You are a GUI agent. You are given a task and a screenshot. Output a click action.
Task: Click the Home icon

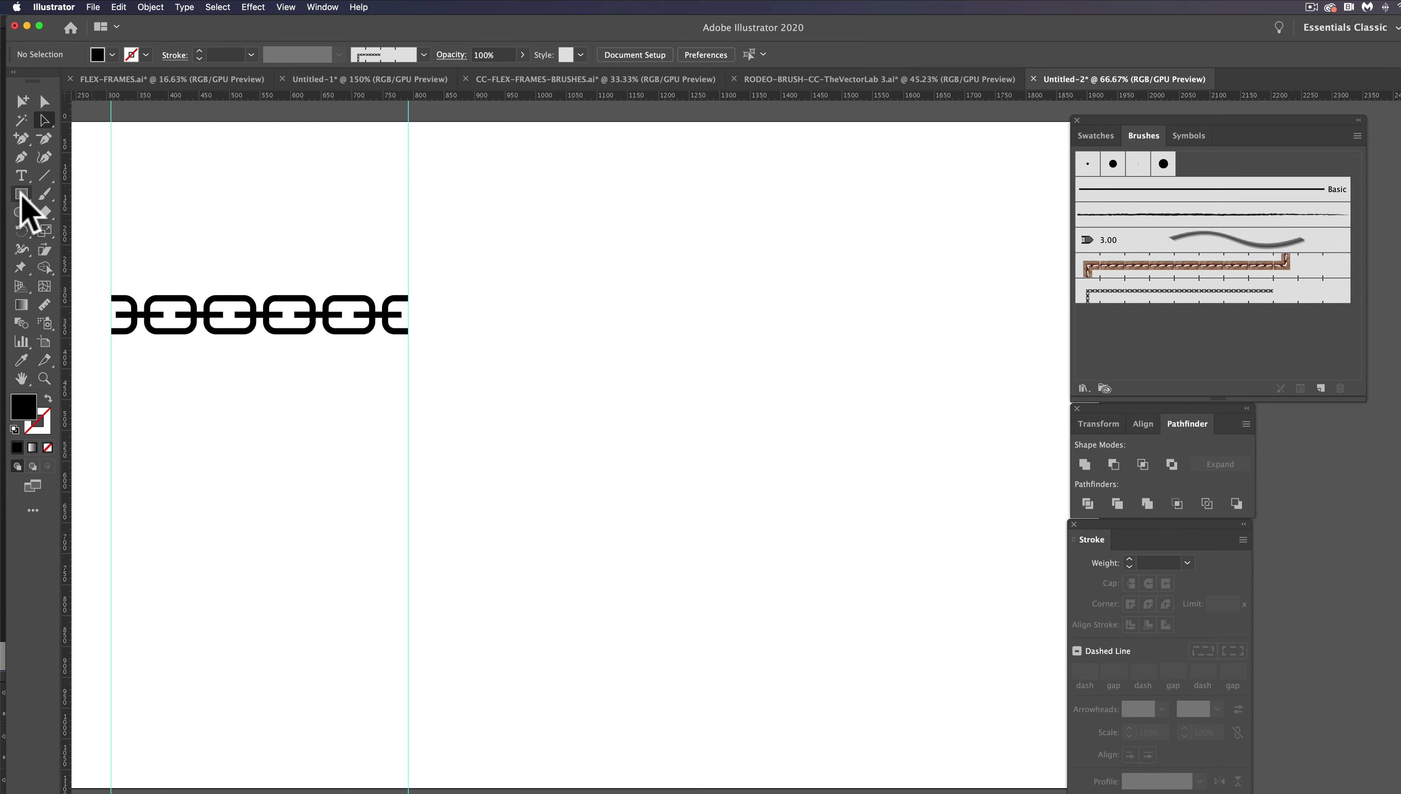coord(70,28)
